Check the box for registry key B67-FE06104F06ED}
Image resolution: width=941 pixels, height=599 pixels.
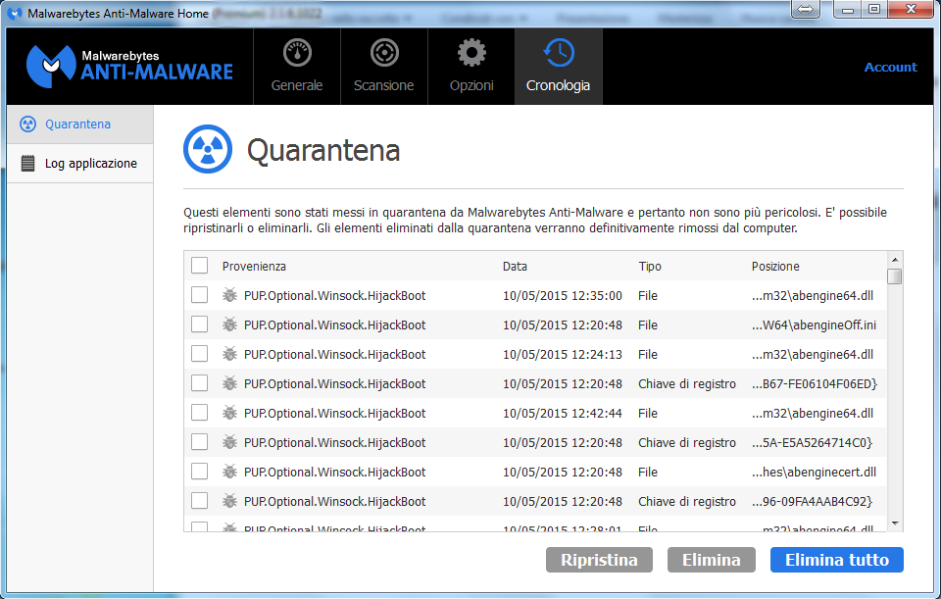199,383
